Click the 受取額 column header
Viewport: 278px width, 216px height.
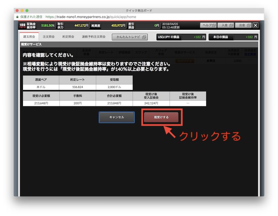pos(114,80)
